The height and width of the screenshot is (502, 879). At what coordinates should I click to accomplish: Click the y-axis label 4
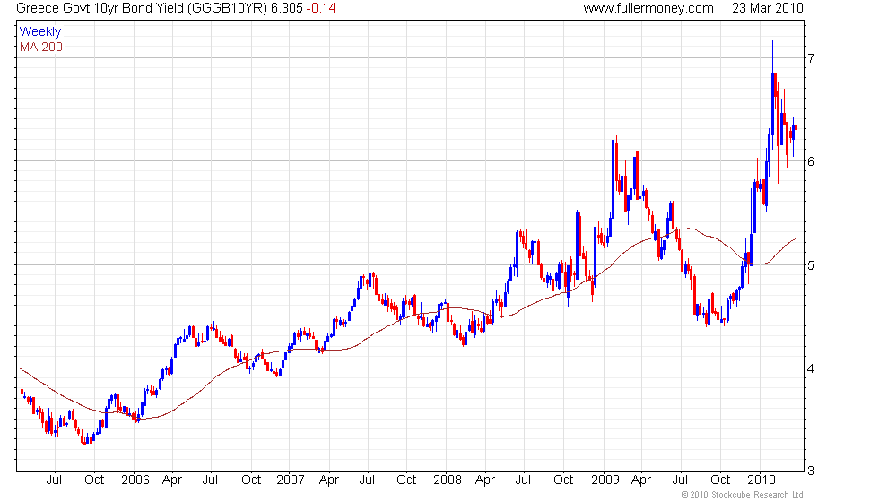click(x=811, y=368)
